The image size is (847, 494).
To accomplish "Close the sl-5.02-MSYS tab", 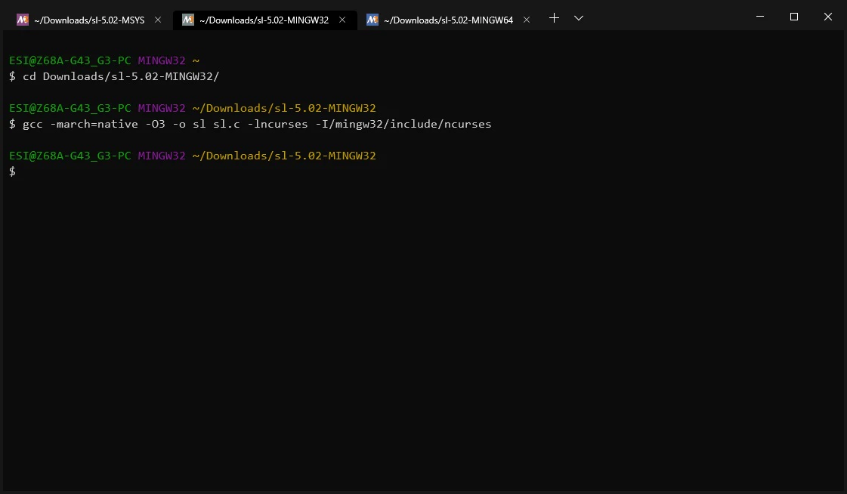I will [158, 20].
